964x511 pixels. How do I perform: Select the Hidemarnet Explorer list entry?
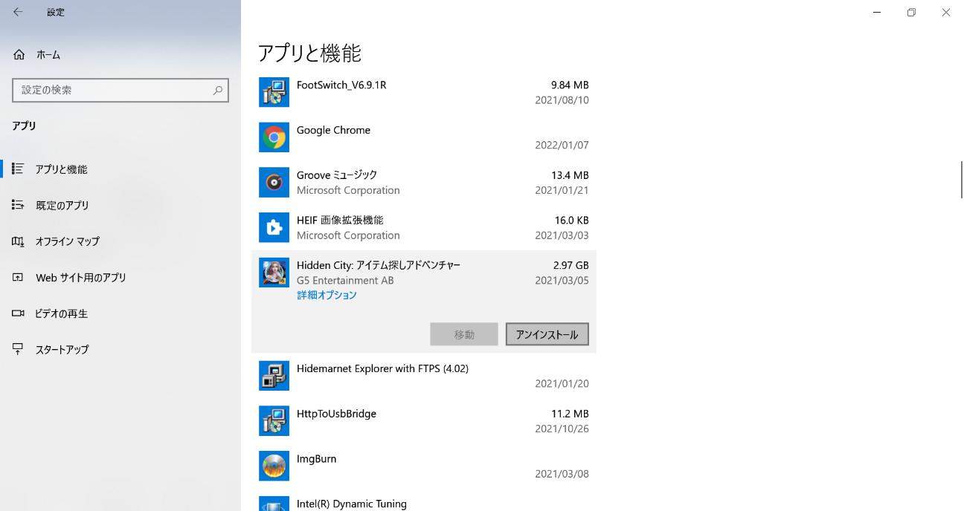point(383,375)
